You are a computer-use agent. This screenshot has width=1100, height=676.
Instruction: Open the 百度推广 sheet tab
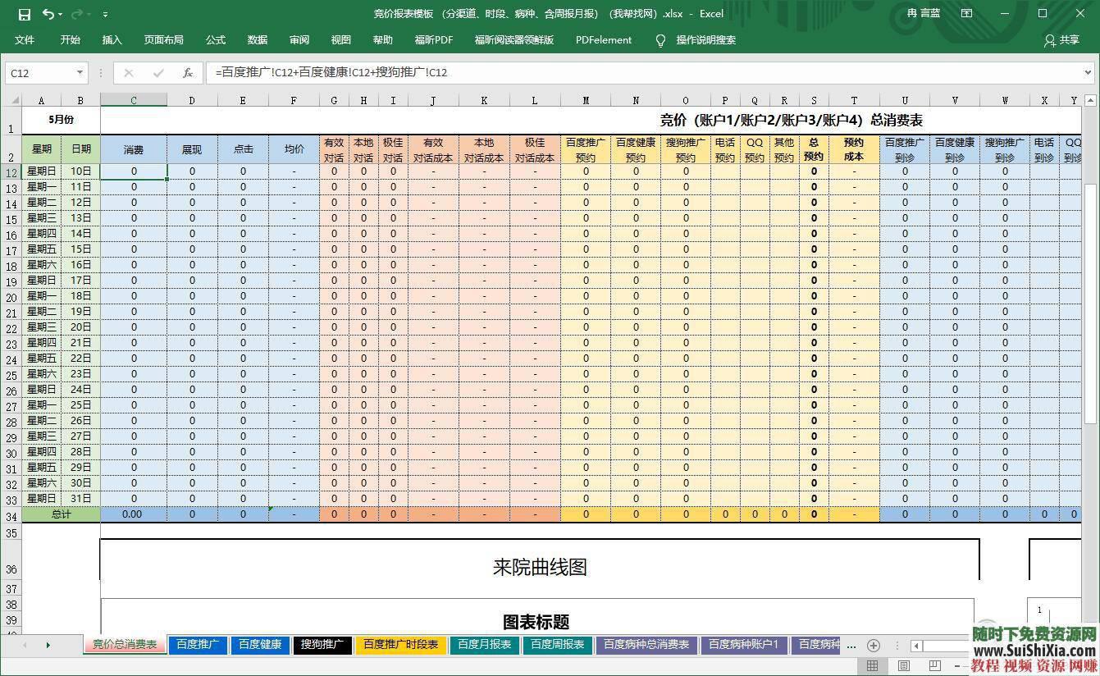pos(197,645)
